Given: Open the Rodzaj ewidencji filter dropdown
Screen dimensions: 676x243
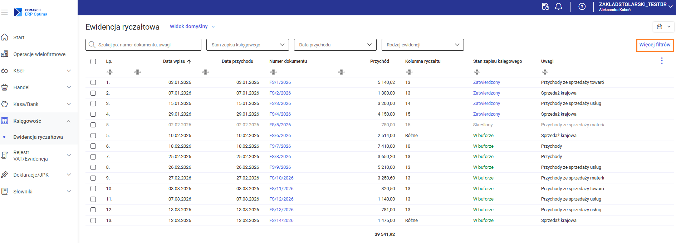Looking at the screenshot, I should click(x=422, y=45).
